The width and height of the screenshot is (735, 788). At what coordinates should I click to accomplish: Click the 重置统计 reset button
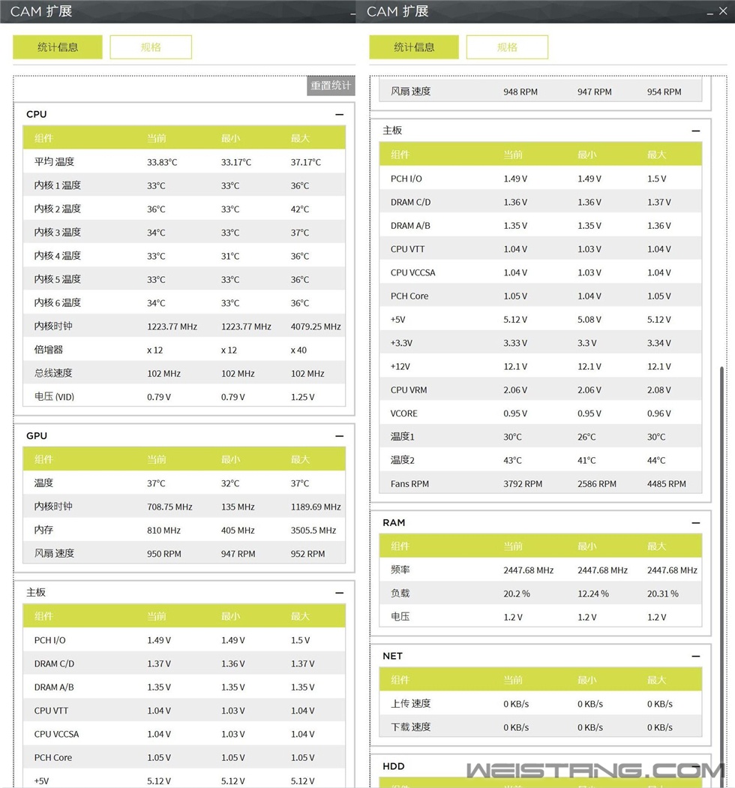pyautogui.click(x=331, y=86)
